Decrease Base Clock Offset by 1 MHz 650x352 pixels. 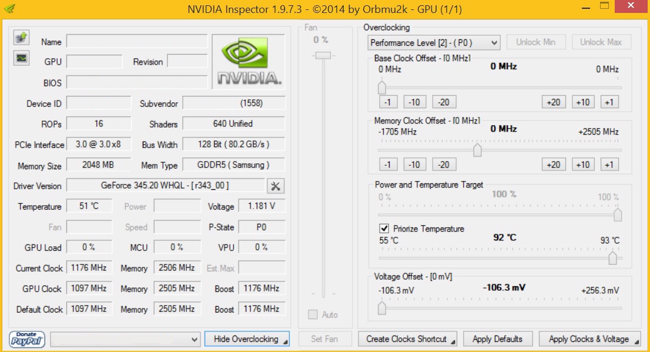(388, 102)
